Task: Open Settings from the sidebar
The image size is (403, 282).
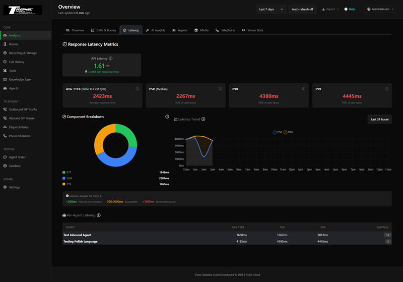Action: click(x=26, y=187)
